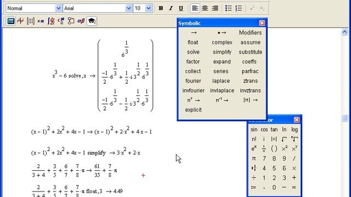This screenshot has width=351, height=197.
Task: Click the vertical scrollbar thumb
Action: point(345,118)
